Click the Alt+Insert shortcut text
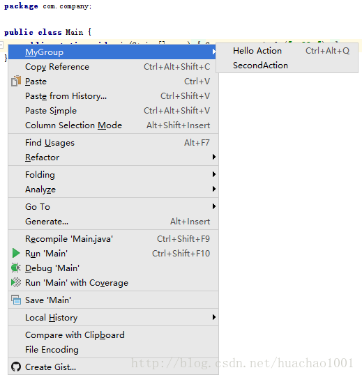Screen dimensions: 362x377 click(x=190, y=222)
